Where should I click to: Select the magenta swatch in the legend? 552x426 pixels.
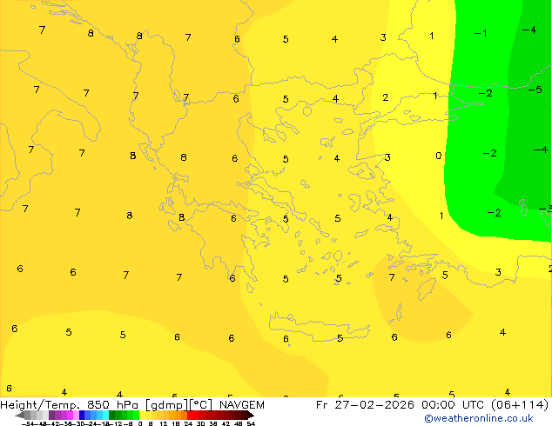click(70, 415)
